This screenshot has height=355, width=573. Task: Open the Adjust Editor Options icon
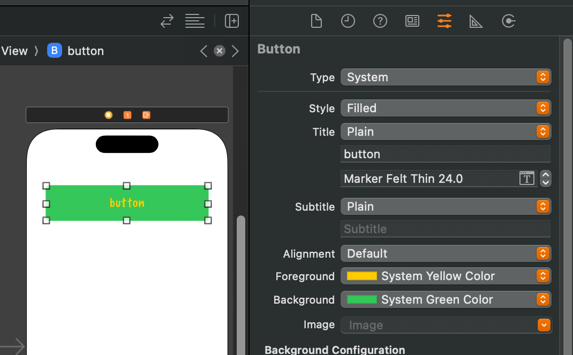pyautogui.click(x=194, y=21)
